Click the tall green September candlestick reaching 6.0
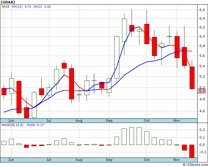Screen dimensions: 208x167 (117, 58)
